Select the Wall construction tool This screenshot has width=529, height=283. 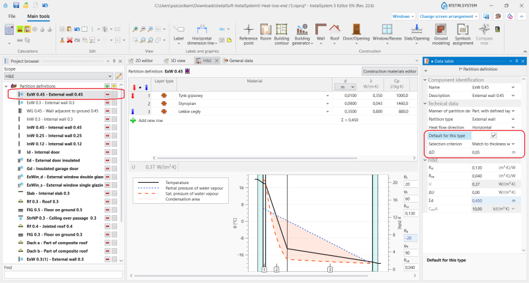click(x=321, y=32)
